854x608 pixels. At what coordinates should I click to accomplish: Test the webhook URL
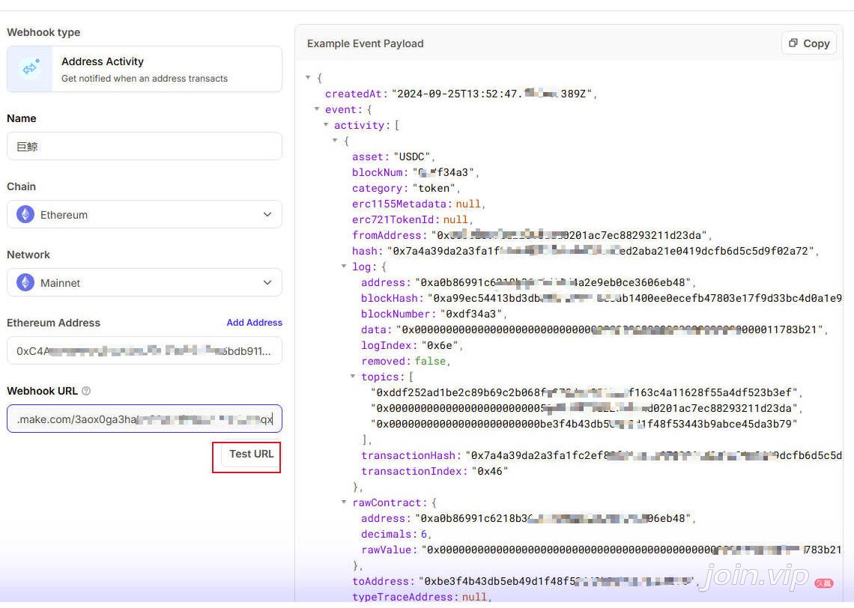coord(251,454)
